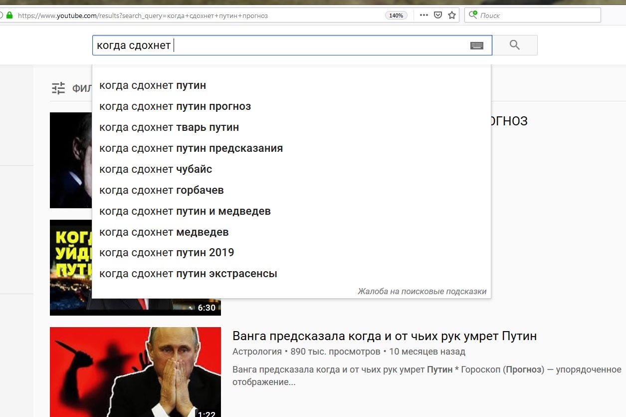626x417 pixels.
Task: Choose suggestion "когда сдохнет медведев"
Action: pos(291,232)
